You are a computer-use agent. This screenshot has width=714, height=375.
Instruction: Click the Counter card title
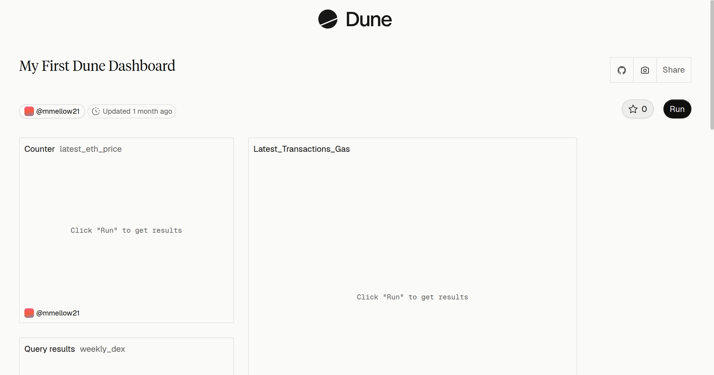40,149
